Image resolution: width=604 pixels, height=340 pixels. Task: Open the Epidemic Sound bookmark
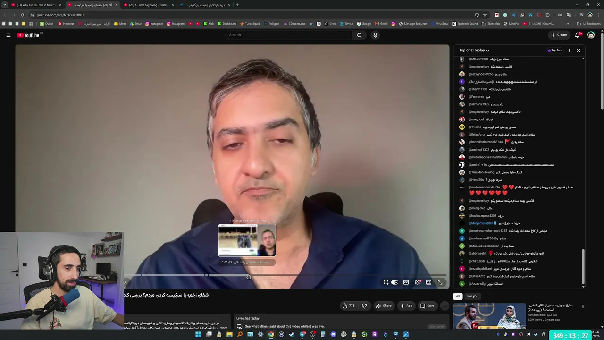point(465,24)
